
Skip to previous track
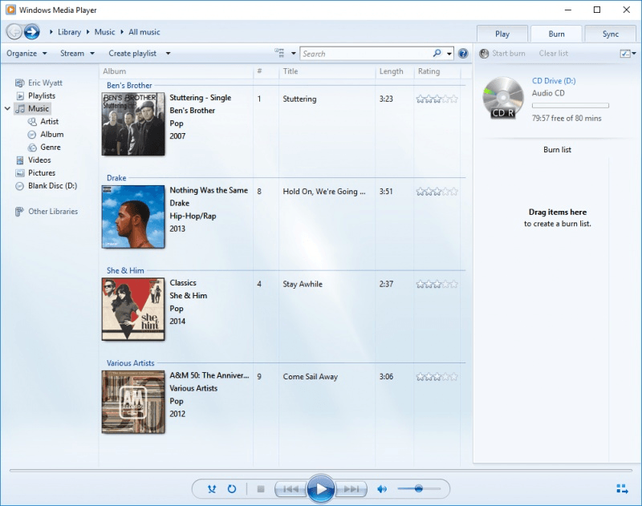coord(291,489)
